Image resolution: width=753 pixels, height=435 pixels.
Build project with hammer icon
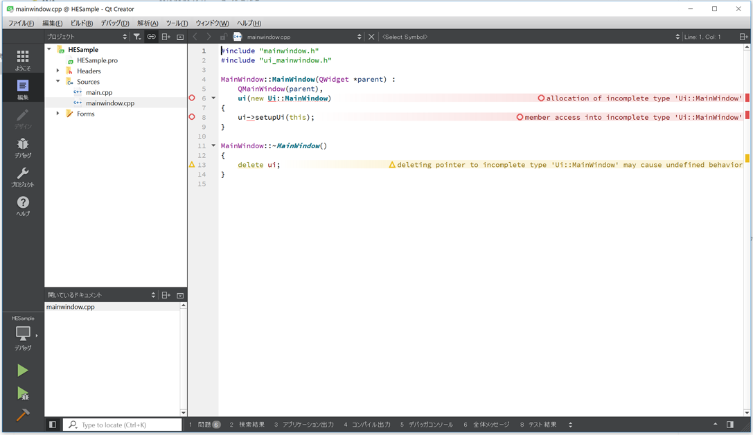(x=23, y=414)
